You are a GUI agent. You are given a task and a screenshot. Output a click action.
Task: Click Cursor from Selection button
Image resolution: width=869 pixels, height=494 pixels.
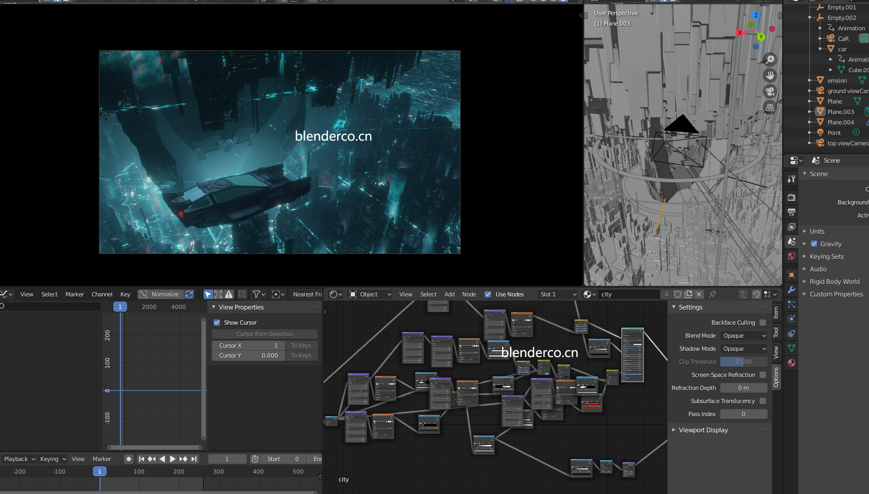(264, 334)
